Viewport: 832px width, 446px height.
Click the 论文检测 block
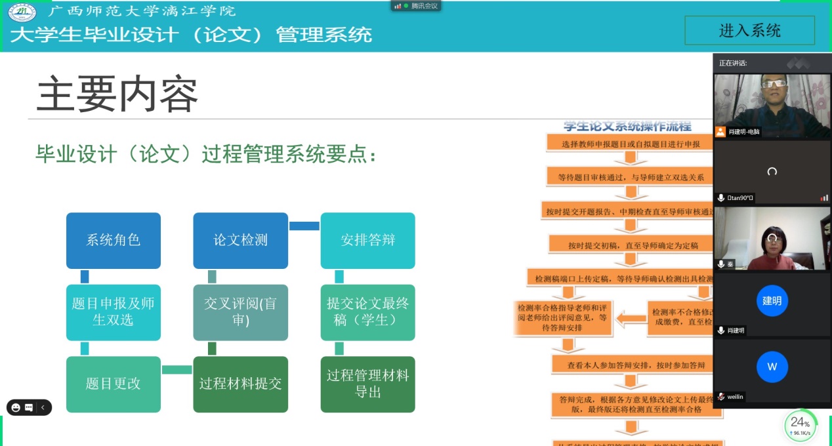point(240,240)
